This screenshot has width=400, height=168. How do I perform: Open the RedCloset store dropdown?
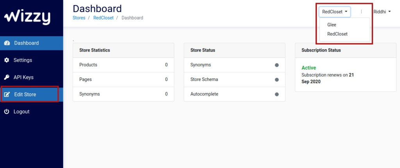[335, 12]
